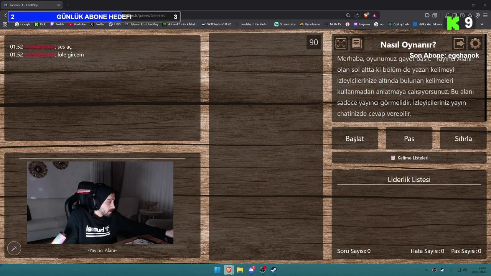Open the YouTube bookmark

[77, 24]
